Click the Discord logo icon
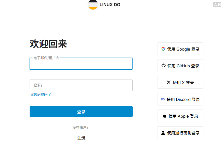The width and height of the screenshot is (221, 154). click(x=163, y=99)
